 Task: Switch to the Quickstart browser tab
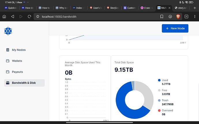coord(11,8)
